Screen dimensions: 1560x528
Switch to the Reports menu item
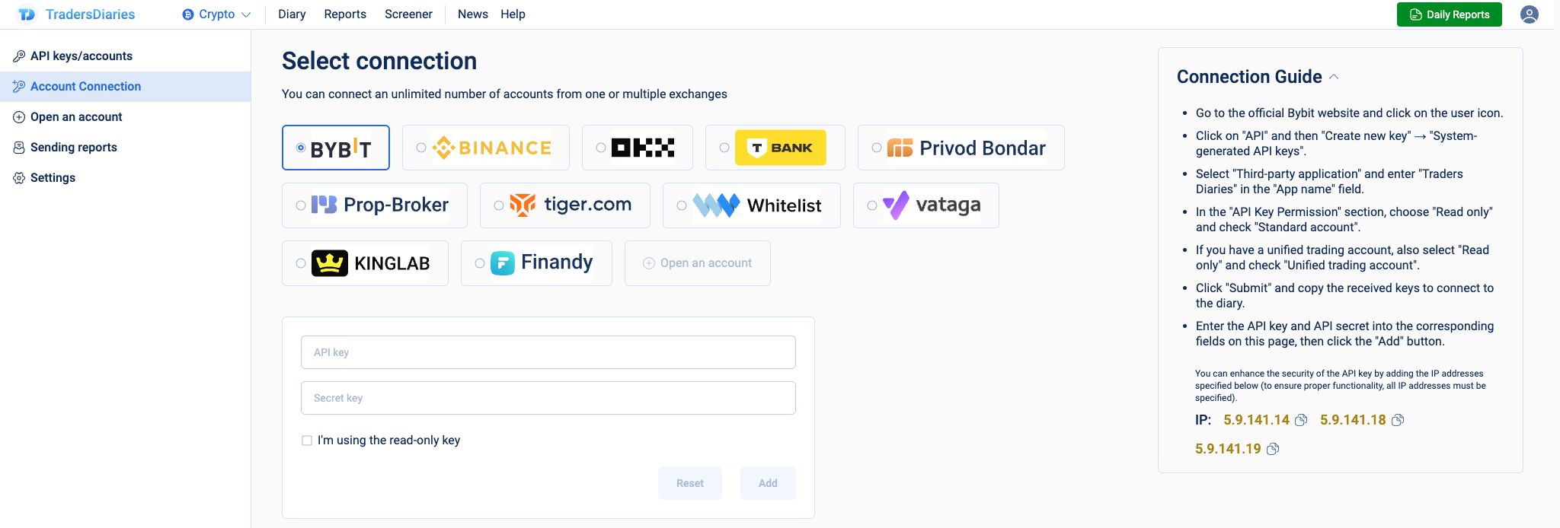[x=345, y=14]
